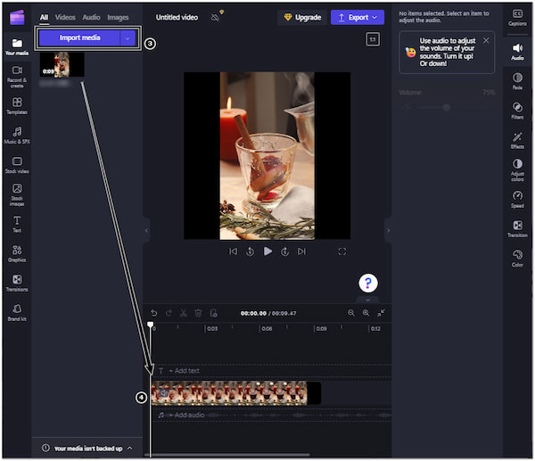Open the Stock images library
Viewport: 535px width, 461px height.
tap(17, 194)
